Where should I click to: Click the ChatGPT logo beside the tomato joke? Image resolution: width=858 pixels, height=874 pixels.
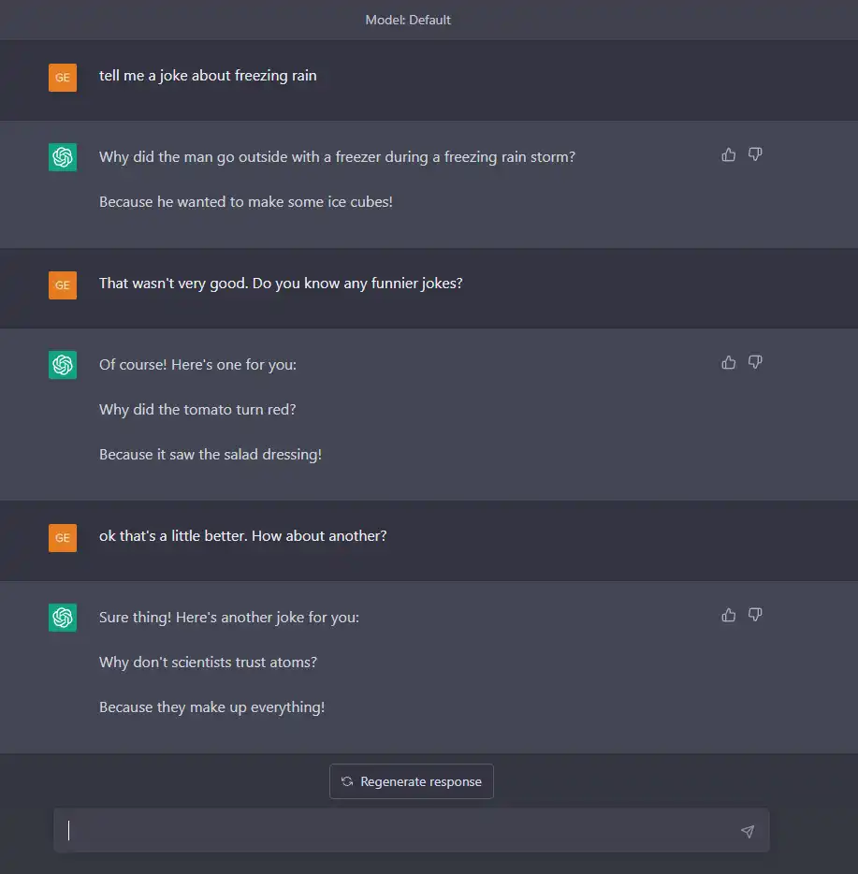[x=63, y=365]
